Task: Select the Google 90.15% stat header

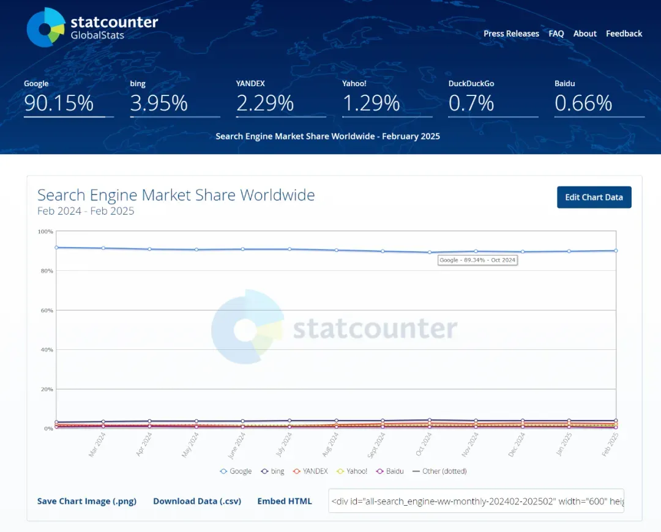Action: pos(69,98)
